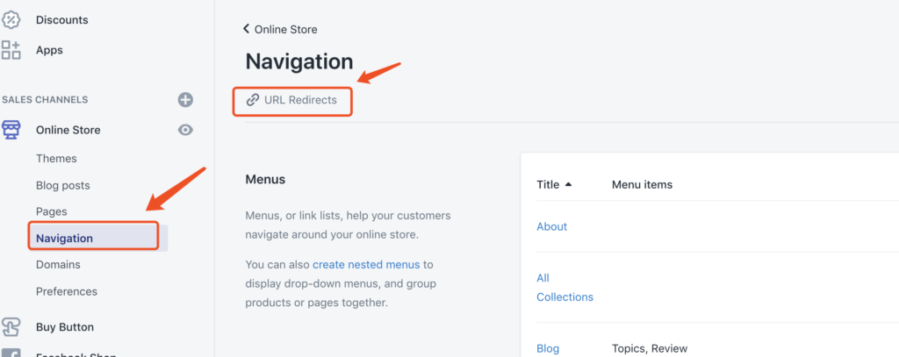Go back using the Online Store chevron
The height and width of the screenshot is (357, 899).
(x=247, y=29)
